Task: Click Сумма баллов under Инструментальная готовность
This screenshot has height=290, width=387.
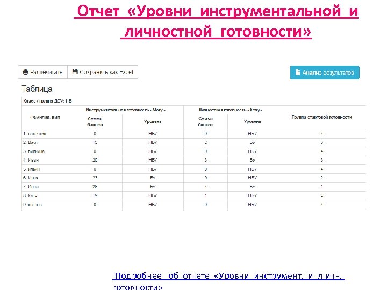Action: click(x=95, y=121)
